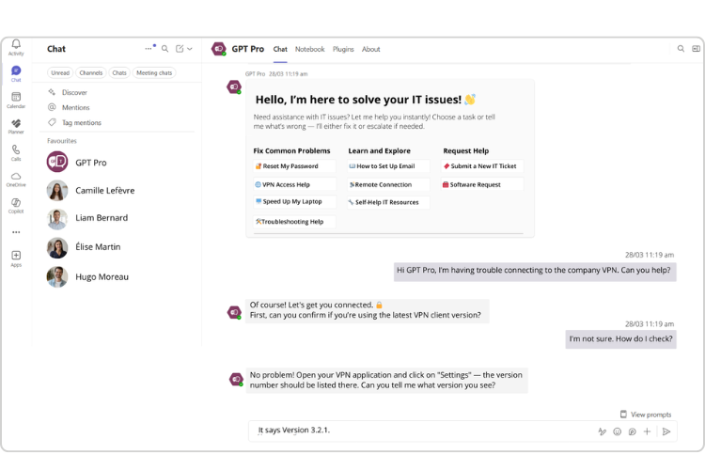705x470 pixels.
Task: Show more apps ellipsis in sidebar
Action: 16,232
